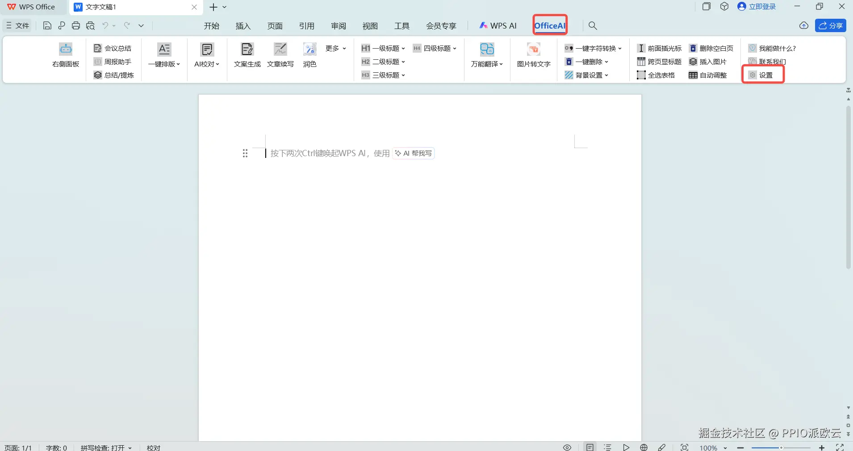The image size is (853, 451).
Task: Switch to the 引用 ribbon tab
Action: (x=307, y=26)
